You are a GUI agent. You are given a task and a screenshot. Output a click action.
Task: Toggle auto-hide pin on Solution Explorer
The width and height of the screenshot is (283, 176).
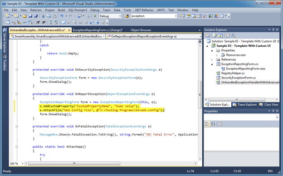click(273, 29)
